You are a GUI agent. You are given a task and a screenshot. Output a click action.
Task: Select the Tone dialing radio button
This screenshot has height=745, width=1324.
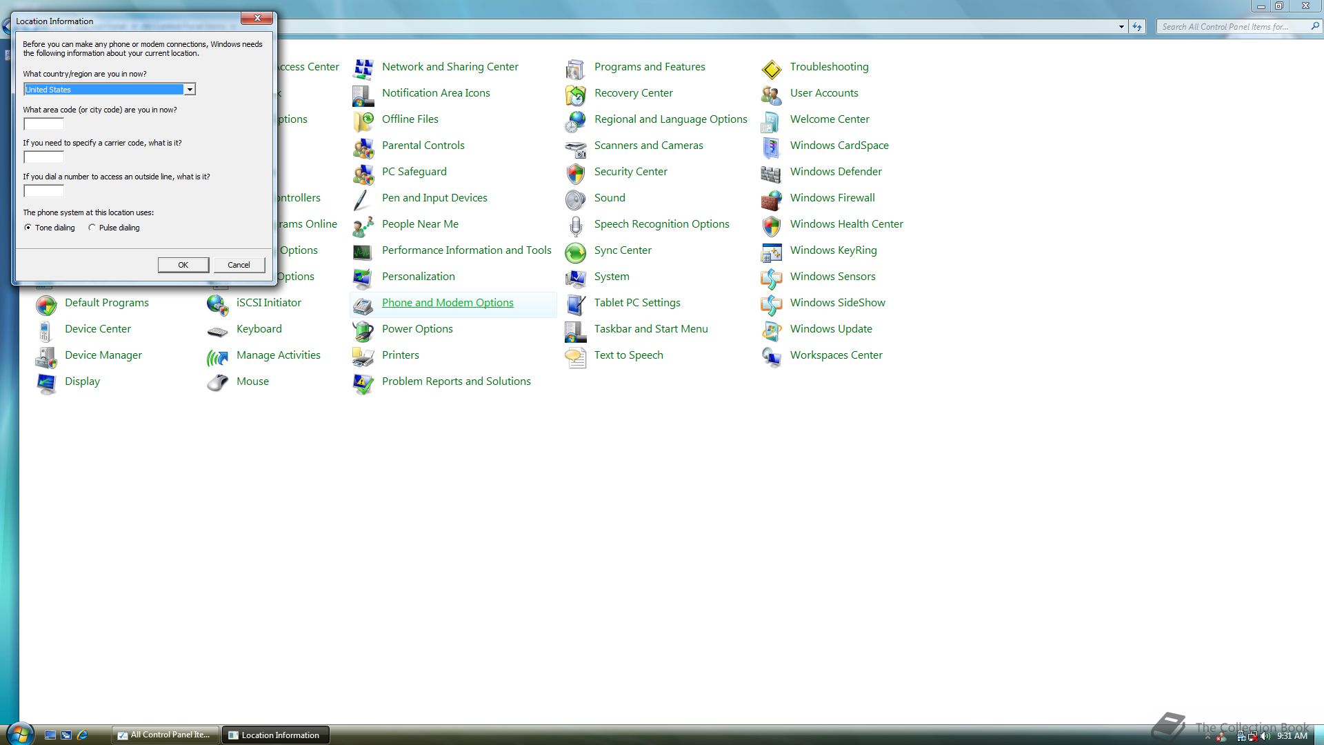pos(28,228)
